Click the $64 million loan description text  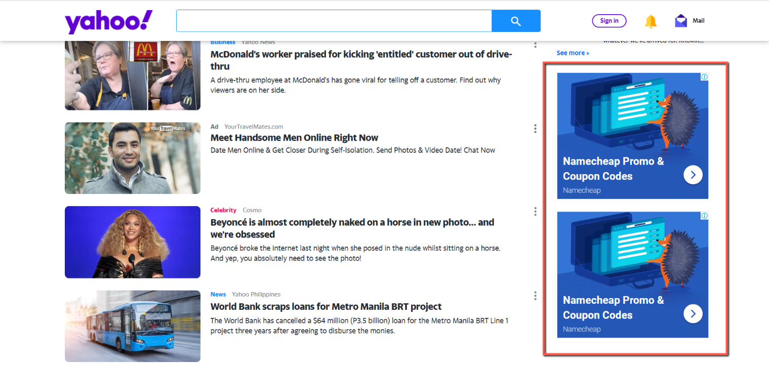(x=359, y=326)
